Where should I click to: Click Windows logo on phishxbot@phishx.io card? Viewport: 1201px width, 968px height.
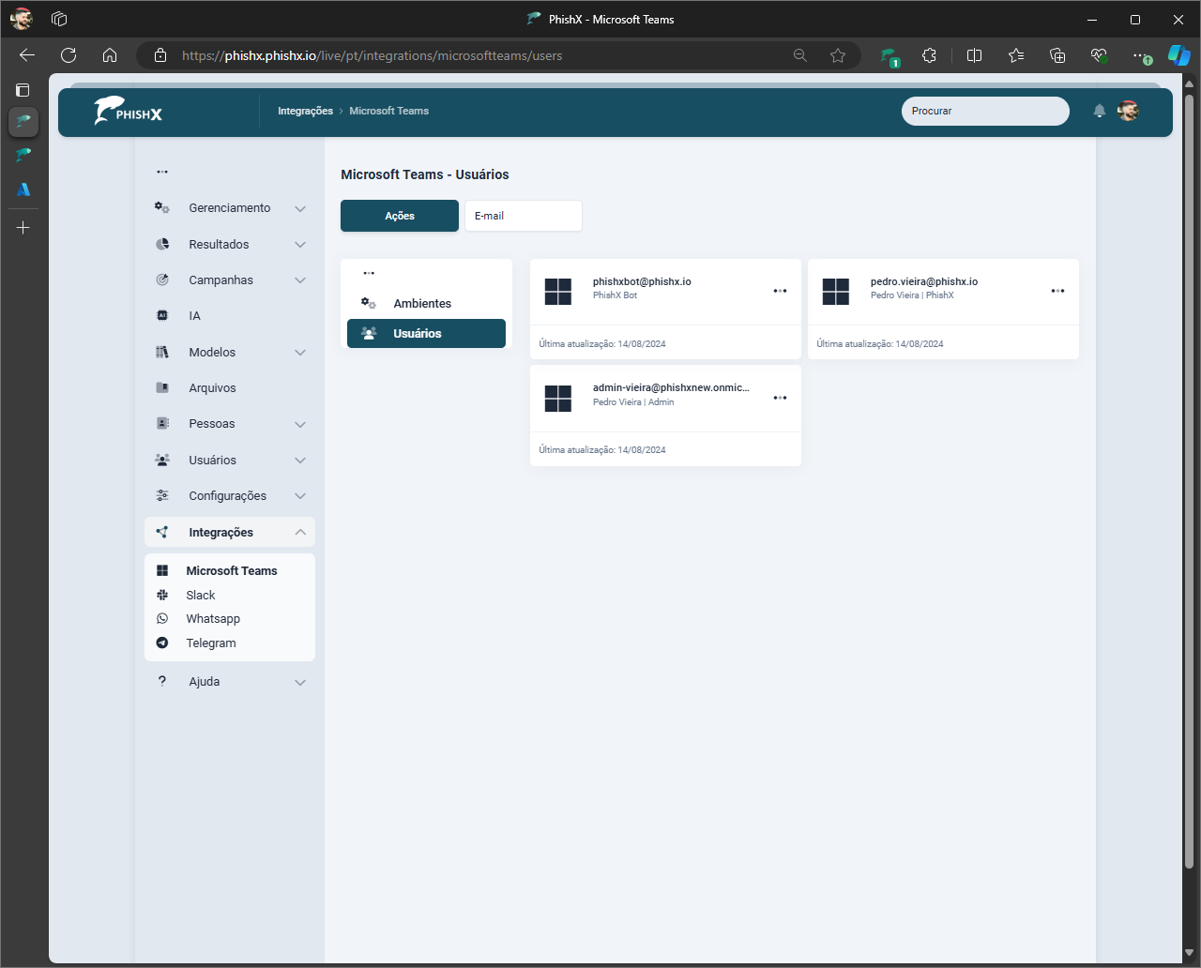tap(558, 292)
